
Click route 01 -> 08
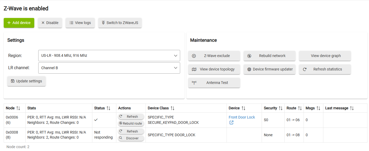point(293,135)
